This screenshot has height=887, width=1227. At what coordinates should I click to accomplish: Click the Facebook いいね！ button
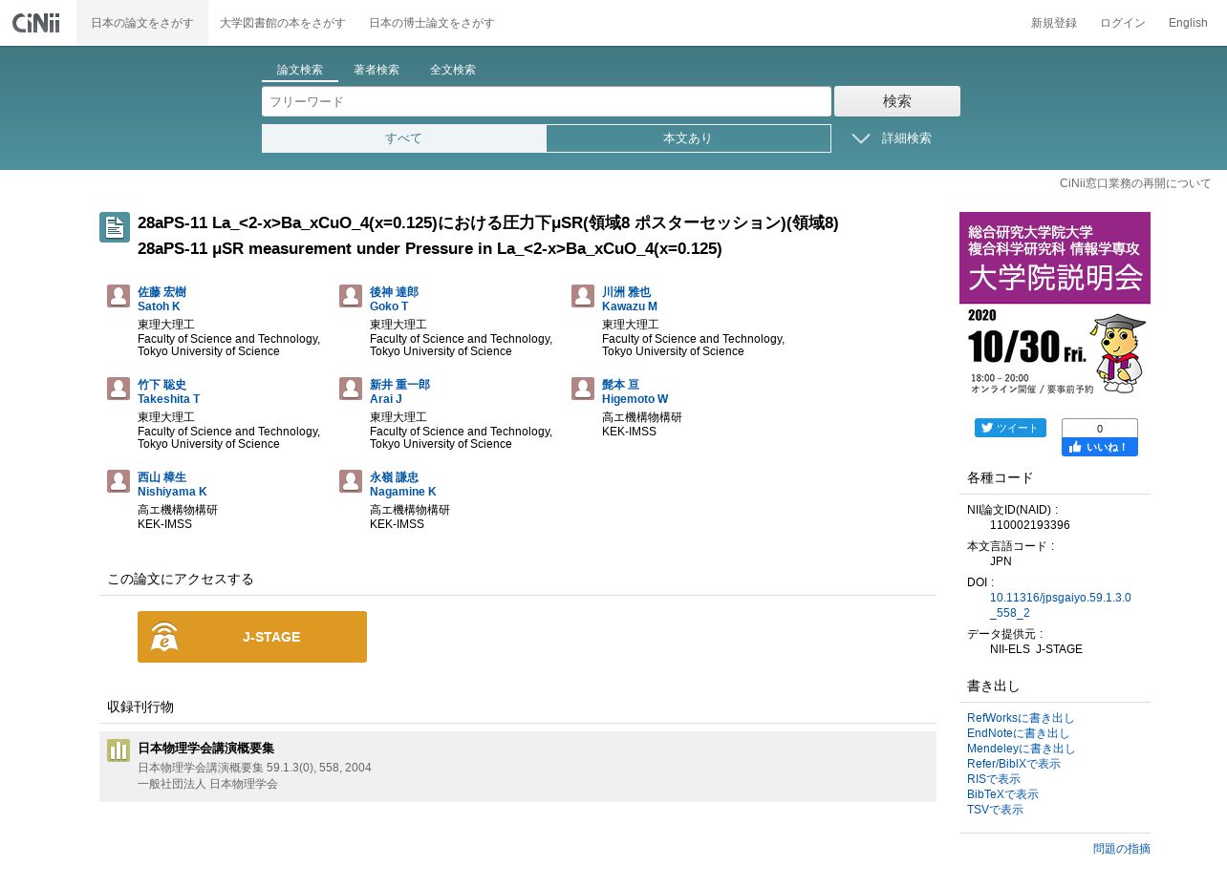[1100, 447]
